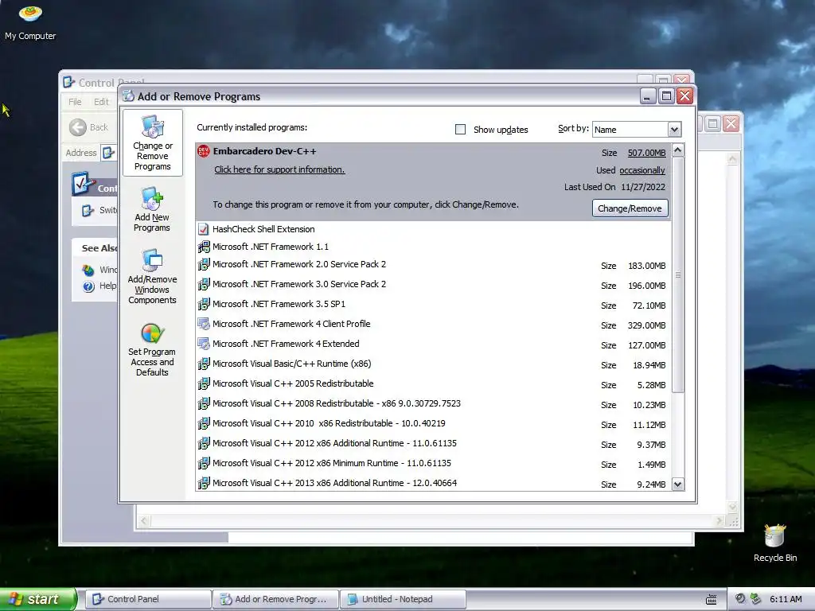Open Set Program Access and Defaults

[152, 350]
